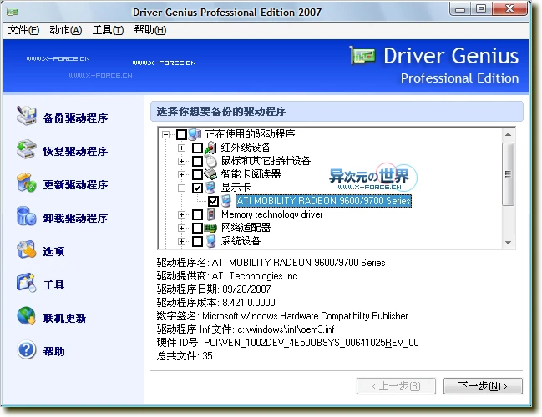Viewport: 542px width, 417px height.
Task: Open 联机更新 sidebar link
Action: coord(64,318)
